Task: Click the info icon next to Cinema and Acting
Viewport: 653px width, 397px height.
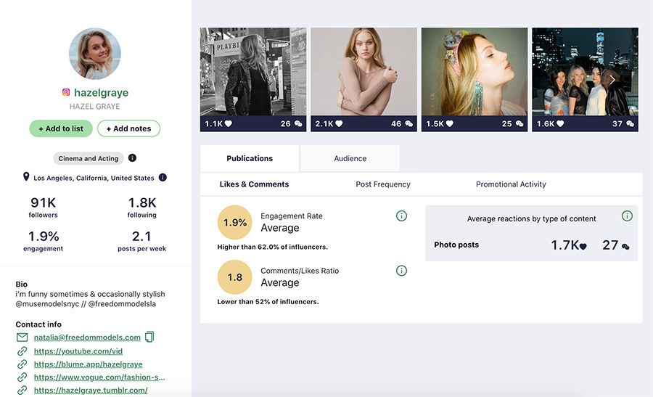Action: [x=132, y=158]
